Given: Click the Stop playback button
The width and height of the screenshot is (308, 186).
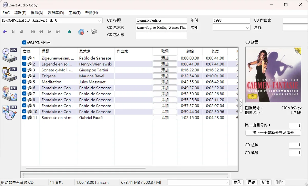Looking at the screenshot, I should point(21,32).
